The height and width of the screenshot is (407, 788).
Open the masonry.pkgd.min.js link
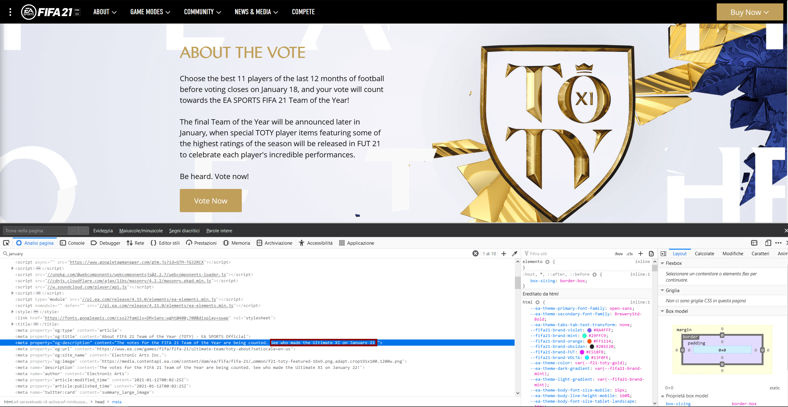pos(129,281)
